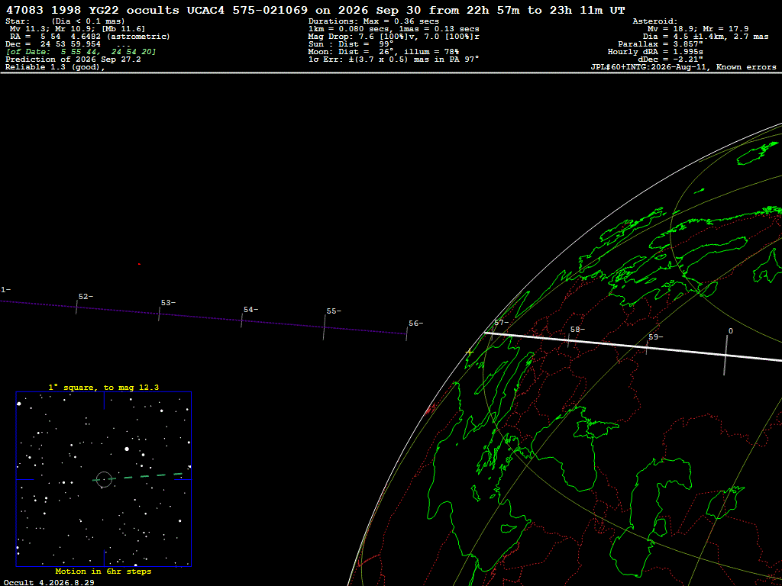
Task: Click the 1° square star chart thumbnail
Action: [104, 479]
